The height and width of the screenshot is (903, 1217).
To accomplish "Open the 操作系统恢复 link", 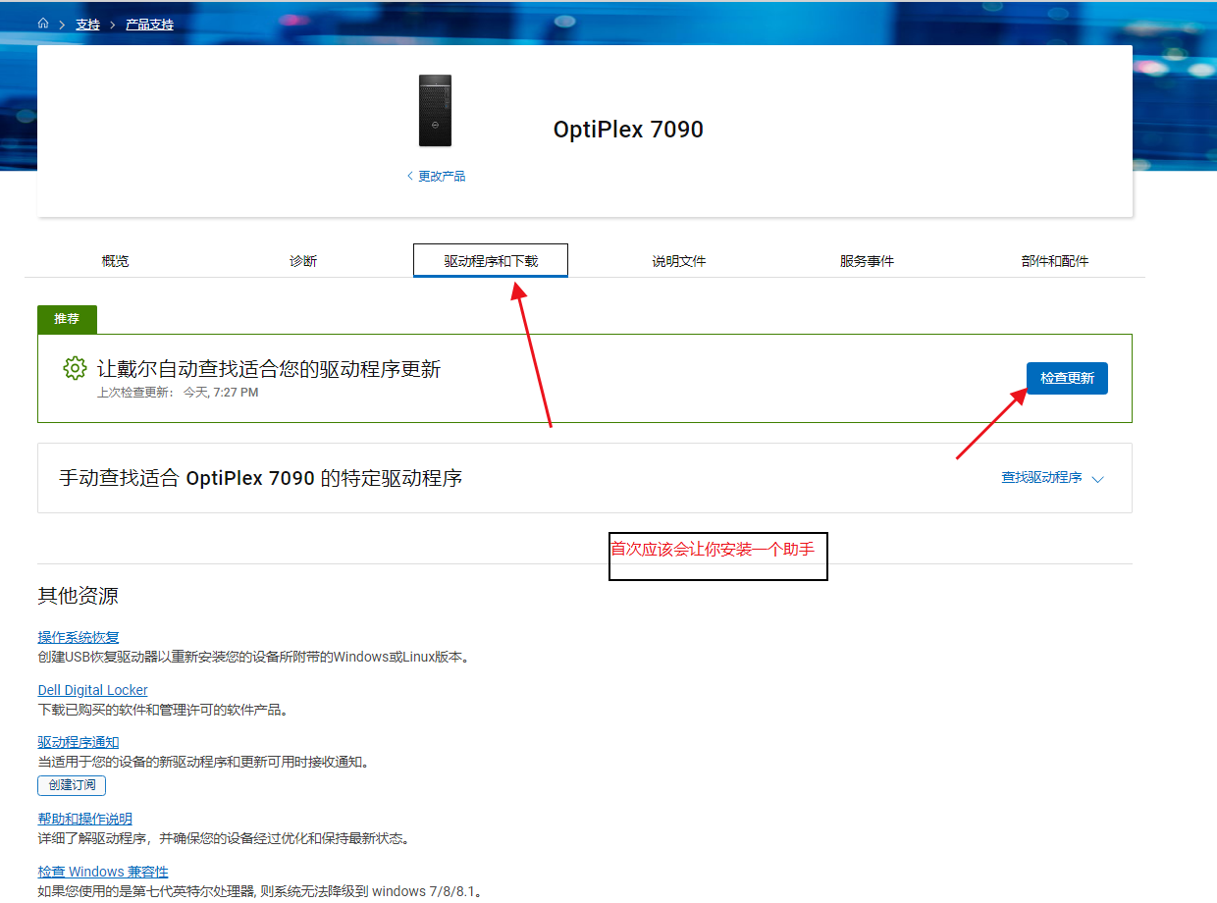I will tap(79, 638).
